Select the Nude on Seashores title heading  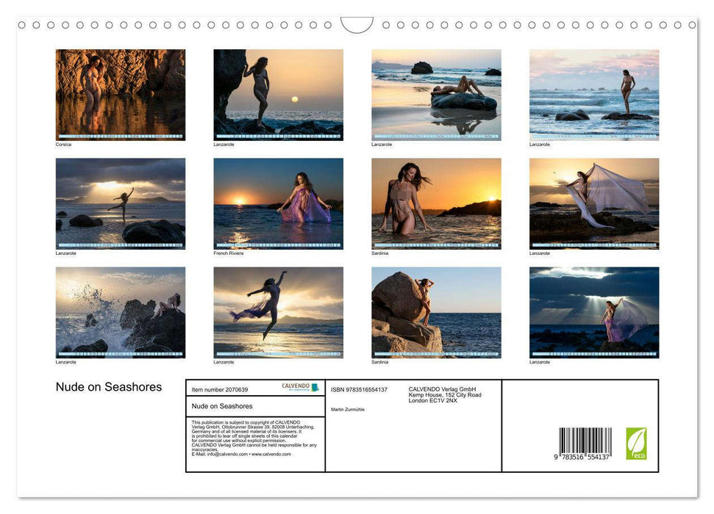109,387
